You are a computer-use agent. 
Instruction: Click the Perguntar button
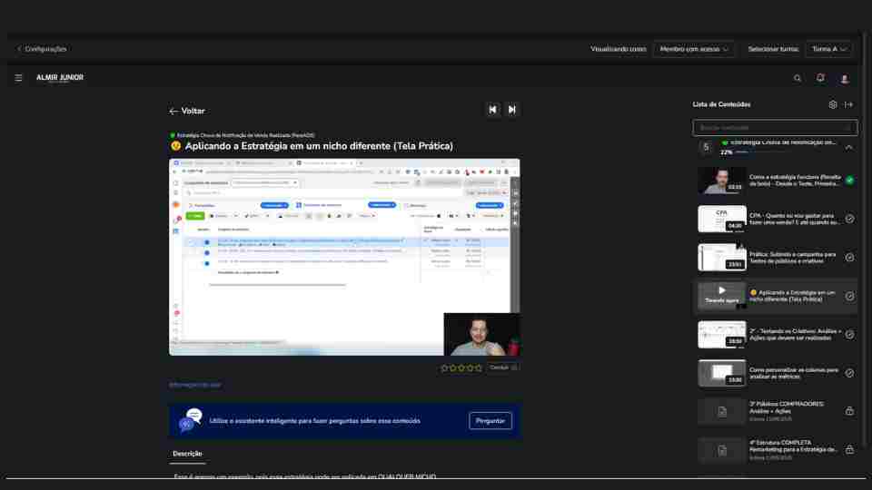pos(490,421)
